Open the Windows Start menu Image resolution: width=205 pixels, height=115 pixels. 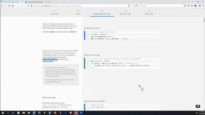coord(3,113)
